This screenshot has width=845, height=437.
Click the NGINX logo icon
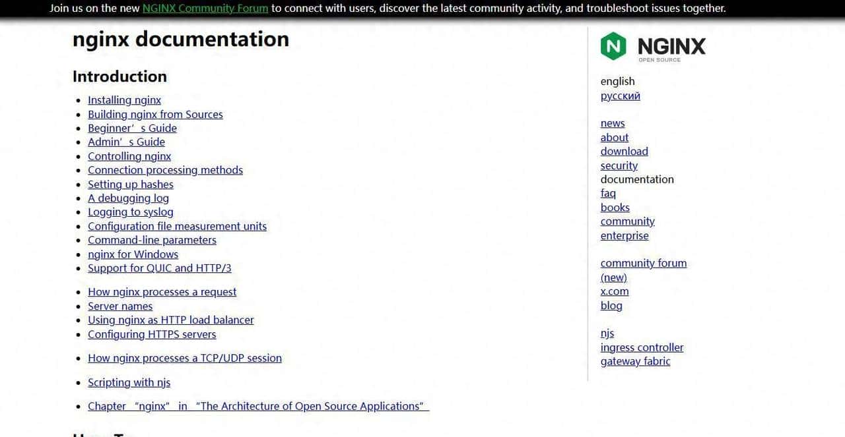(613, 46)
